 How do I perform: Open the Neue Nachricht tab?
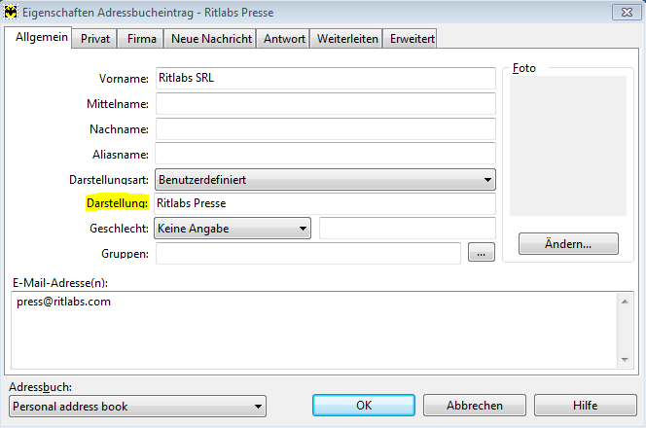pos(211,39)
